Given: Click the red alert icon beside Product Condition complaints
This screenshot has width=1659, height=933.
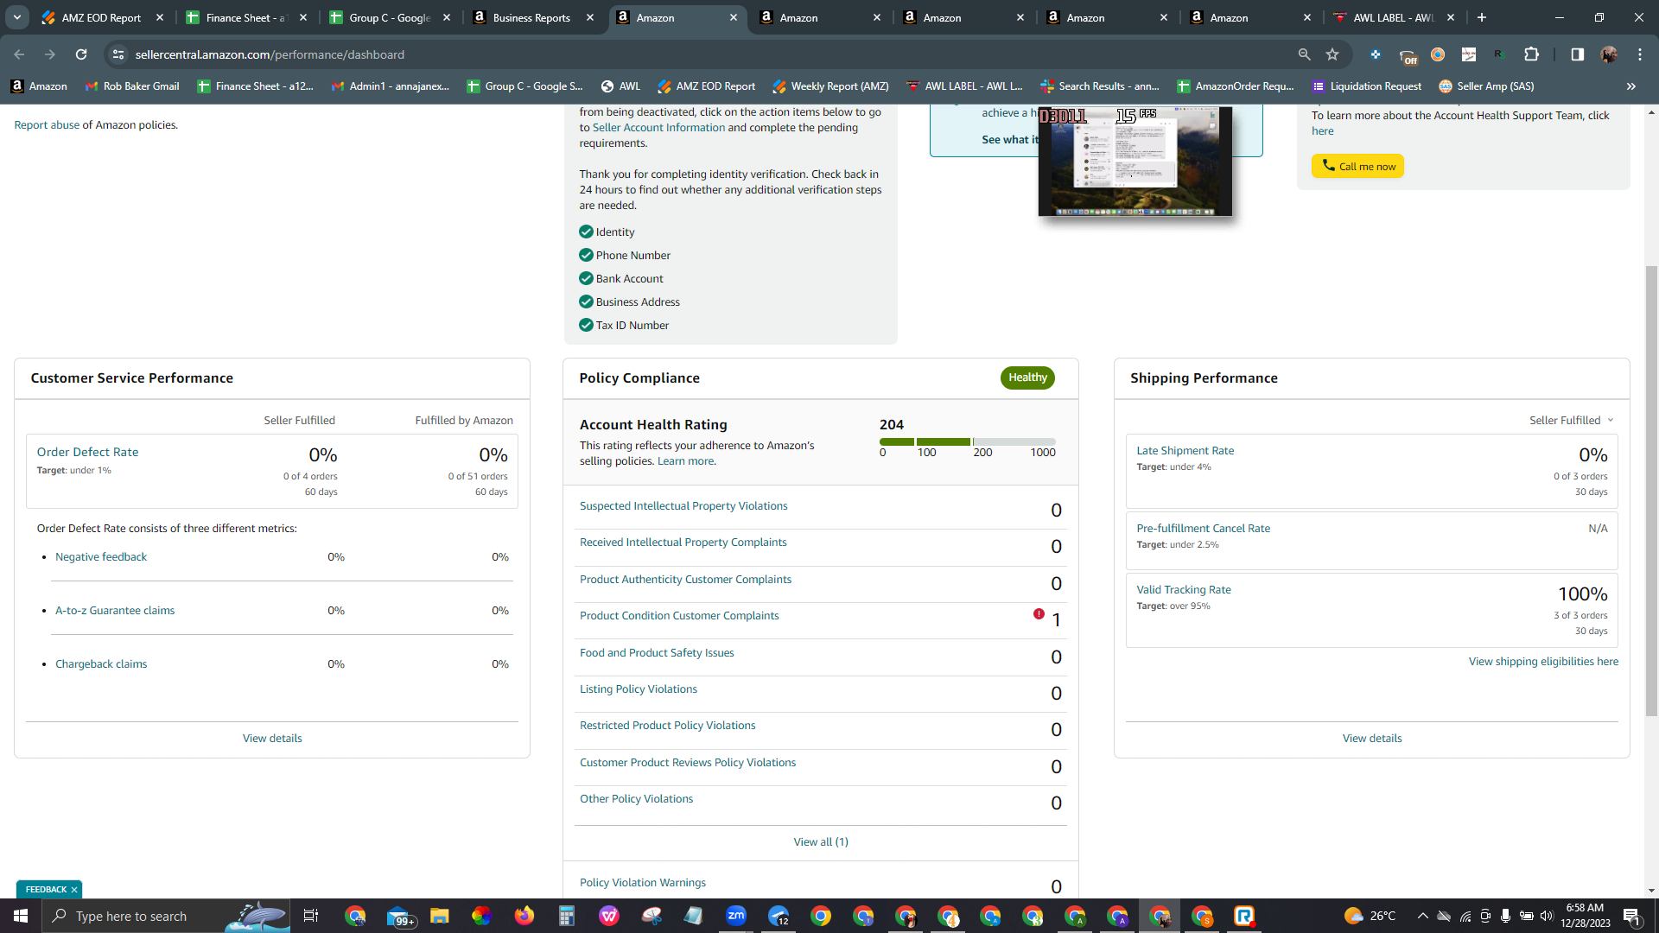Looking at the screenshot, I should [1039, 614].
